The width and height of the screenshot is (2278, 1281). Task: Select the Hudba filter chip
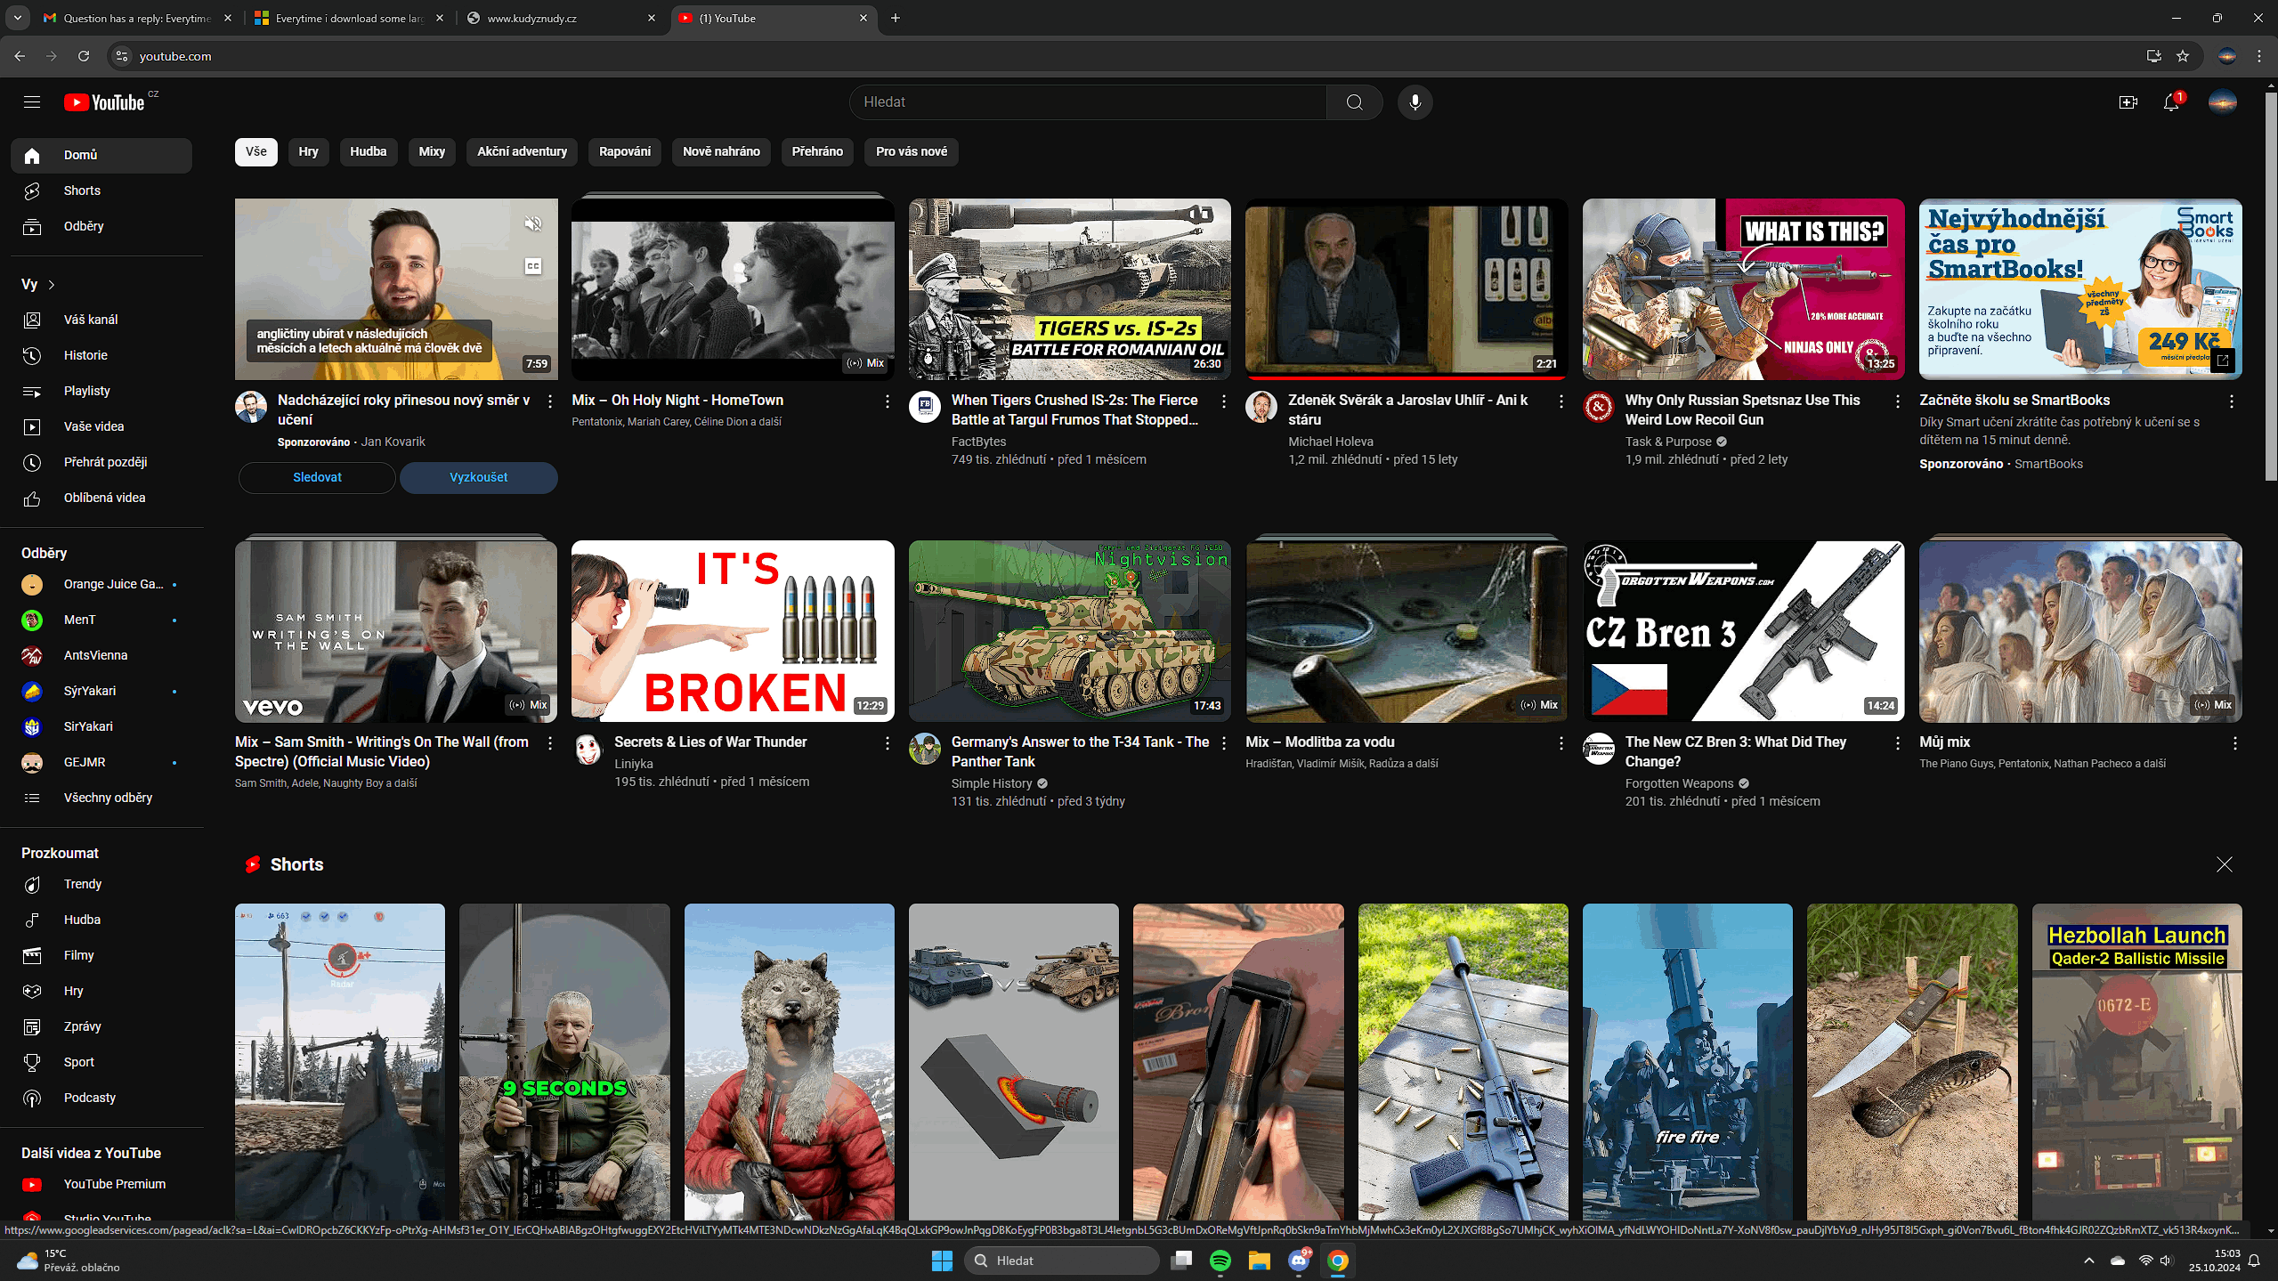pyautogui.click(x=368, y=151)
